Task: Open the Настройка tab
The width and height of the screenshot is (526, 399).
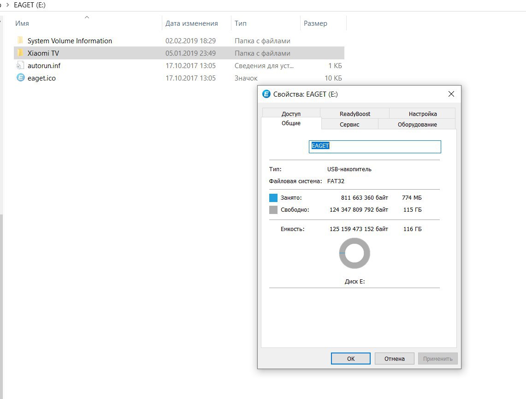Action: tap(422, 114)
